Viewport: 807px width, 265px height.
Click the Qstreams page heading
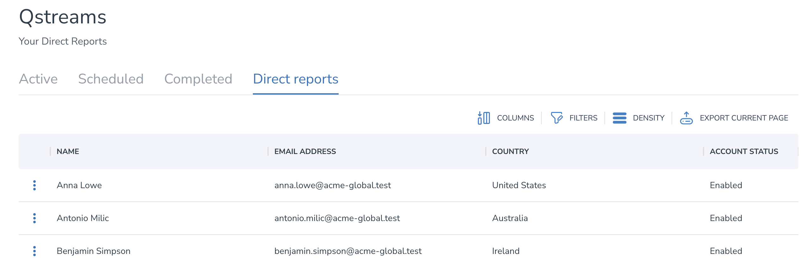click(63, 17)
